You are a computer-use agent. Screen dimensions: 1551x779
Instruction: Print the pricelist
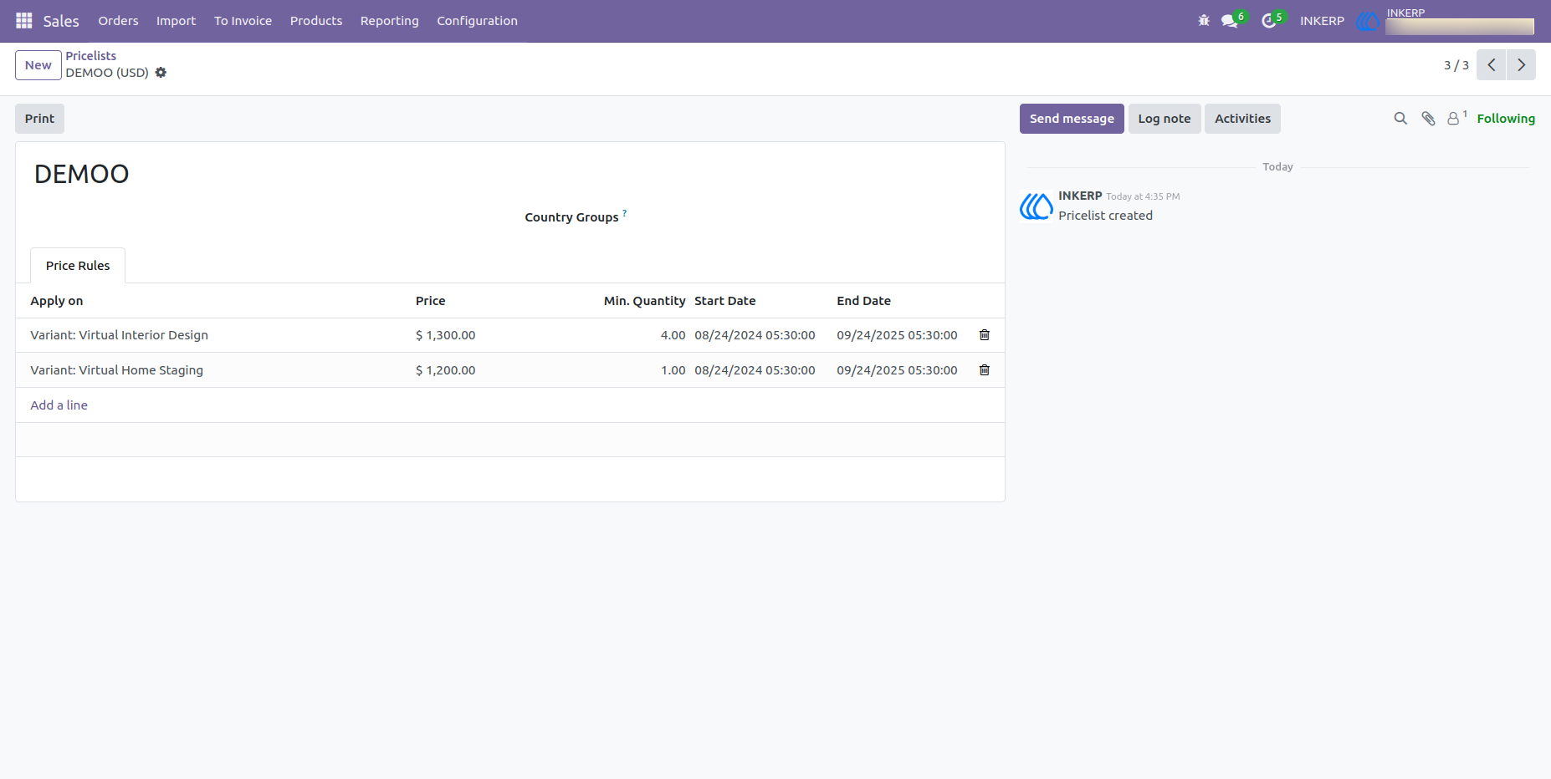point(39,119)
